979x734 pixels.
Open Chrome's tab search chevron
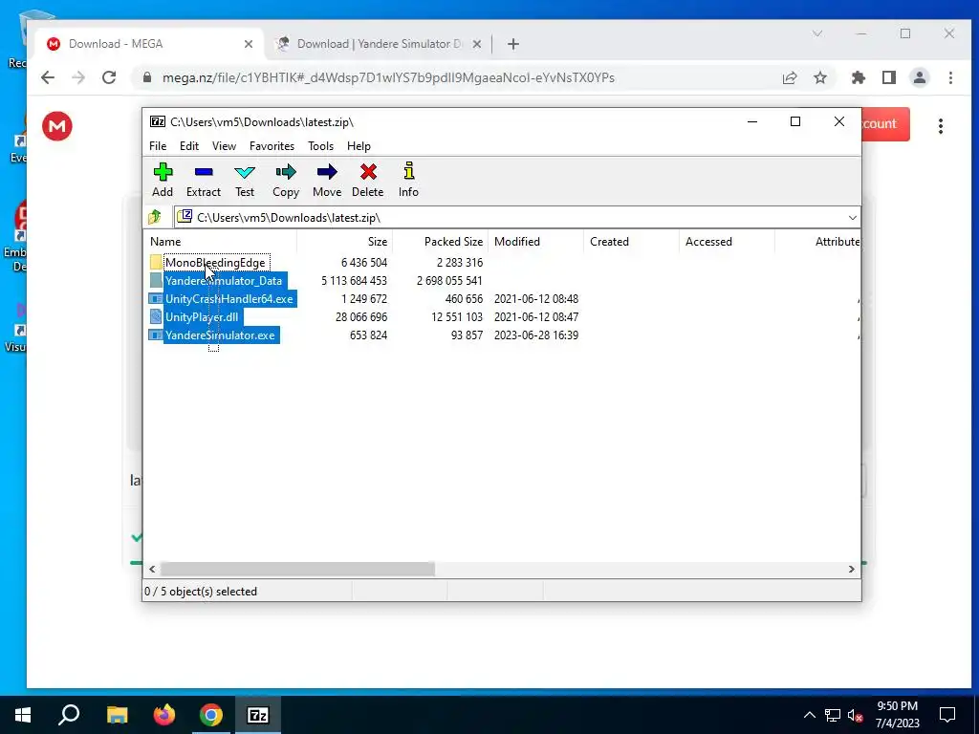[x=817, y=33]
